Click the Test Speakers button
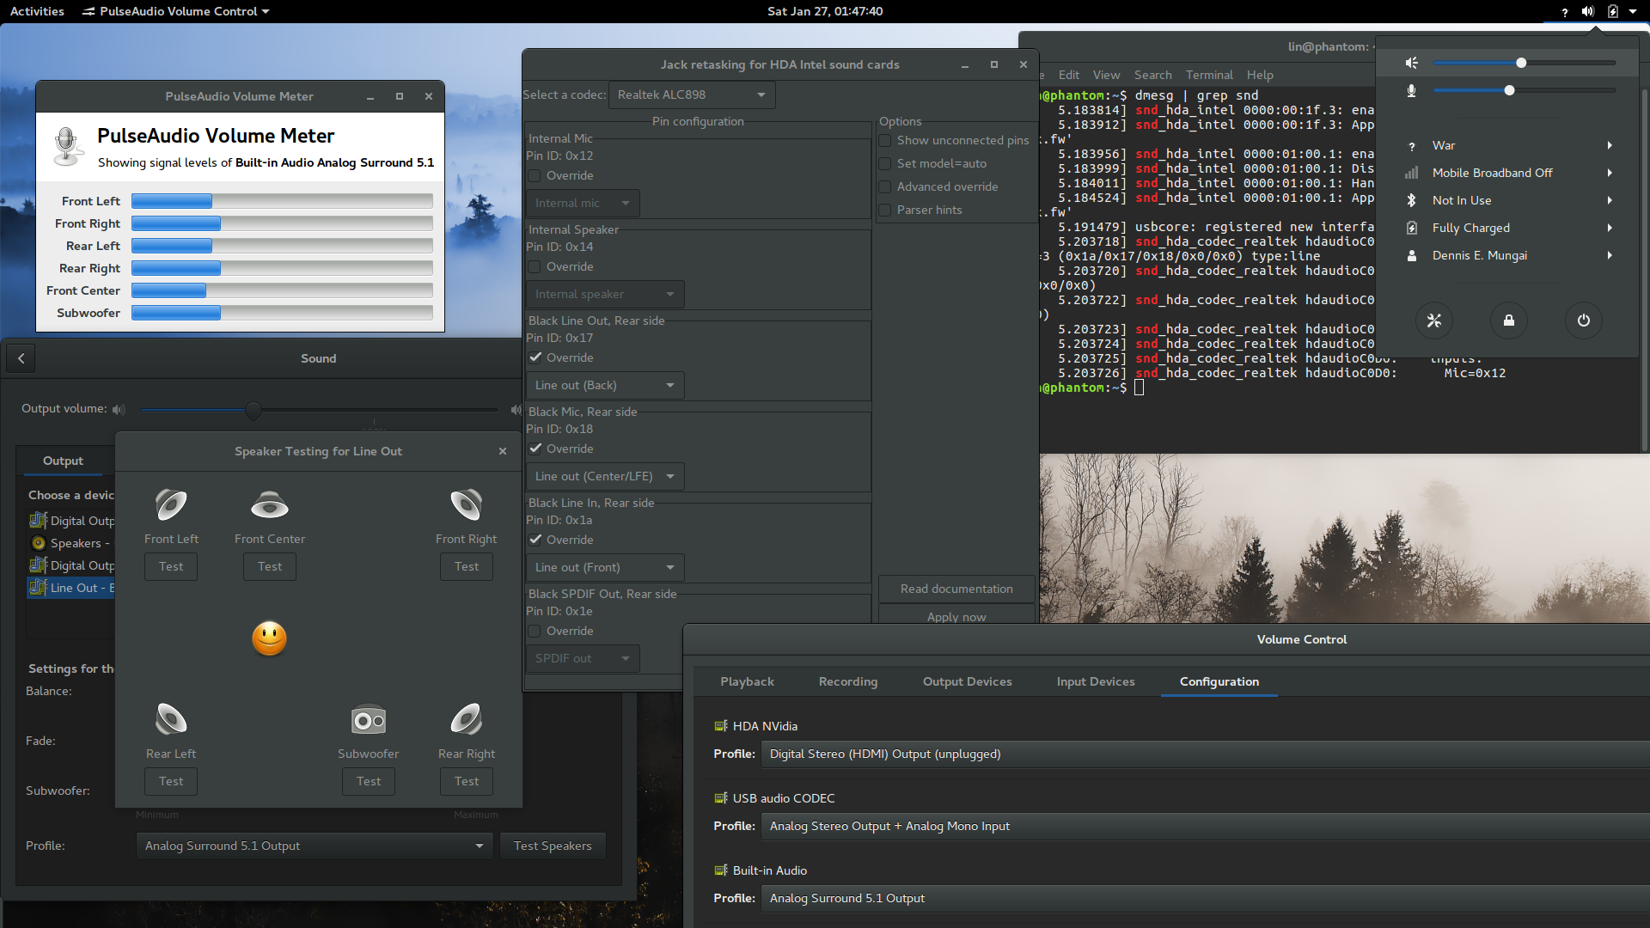This screenshot has width=1650, height=928. click(553, 846)
